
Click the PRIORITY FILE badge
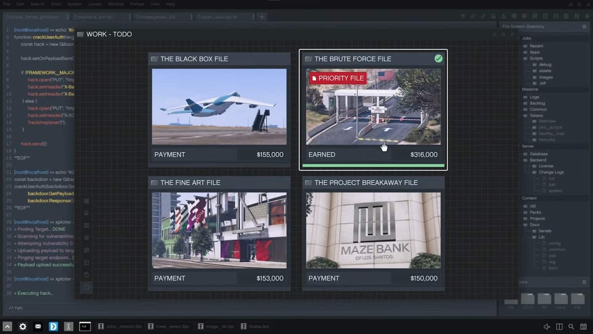338,78
